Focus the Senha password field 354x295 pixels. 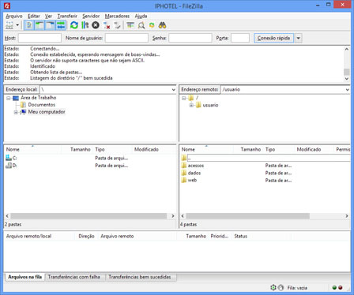pos(190,38)
